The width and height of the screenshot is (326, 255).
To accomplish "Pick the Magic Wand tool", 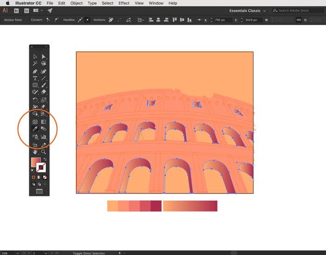I will [35, 63].
